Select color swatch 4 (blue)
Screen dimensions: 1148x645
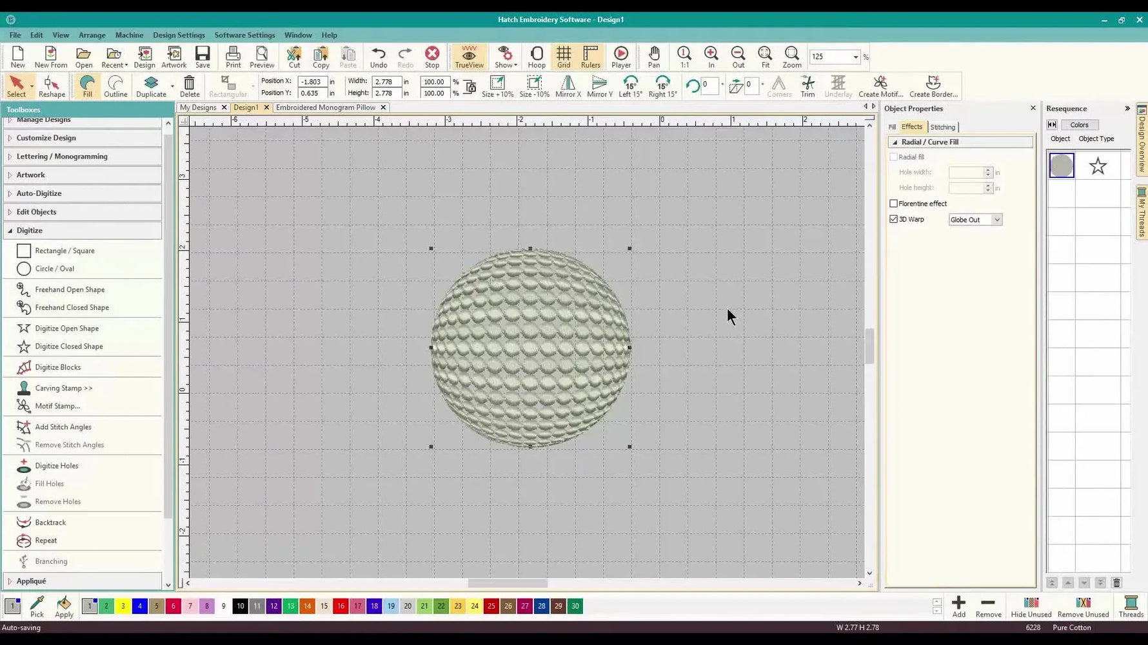tap(139, 606)
